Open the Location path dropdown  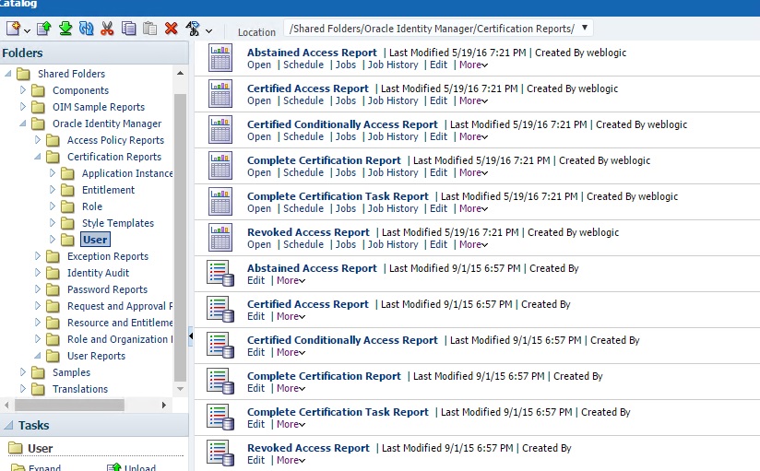(585, 28)
